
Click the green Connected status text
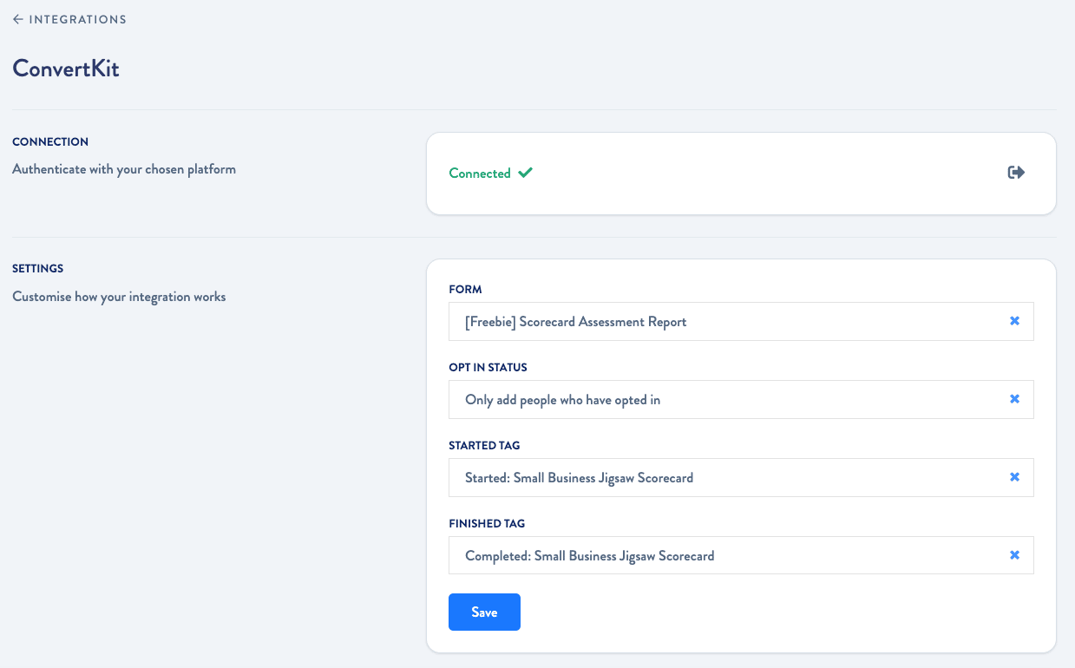[x=480, y=174]
